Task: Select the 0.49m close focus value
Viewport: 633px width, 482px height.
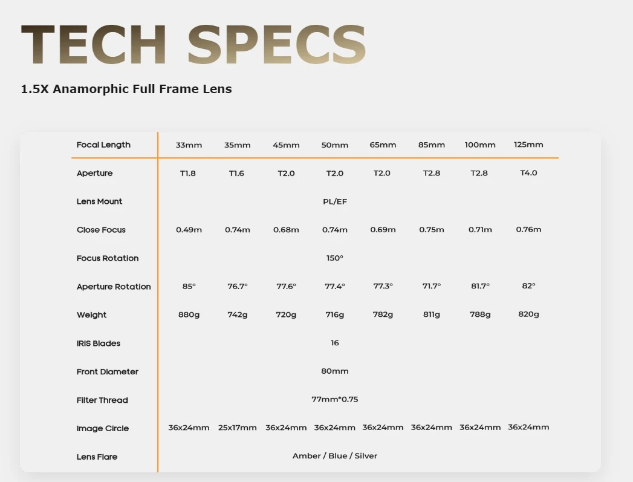Action: 189,230
